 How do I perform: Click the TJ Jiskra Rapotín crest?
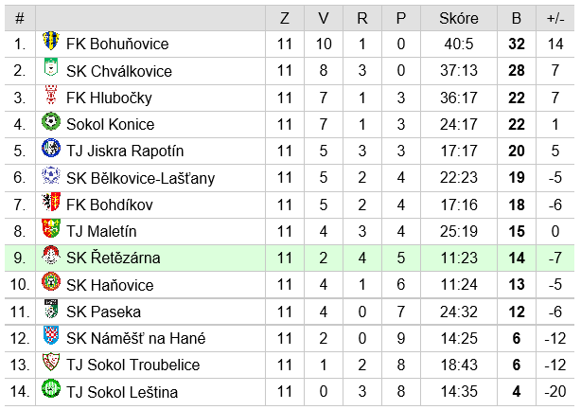tap(51, 148)
